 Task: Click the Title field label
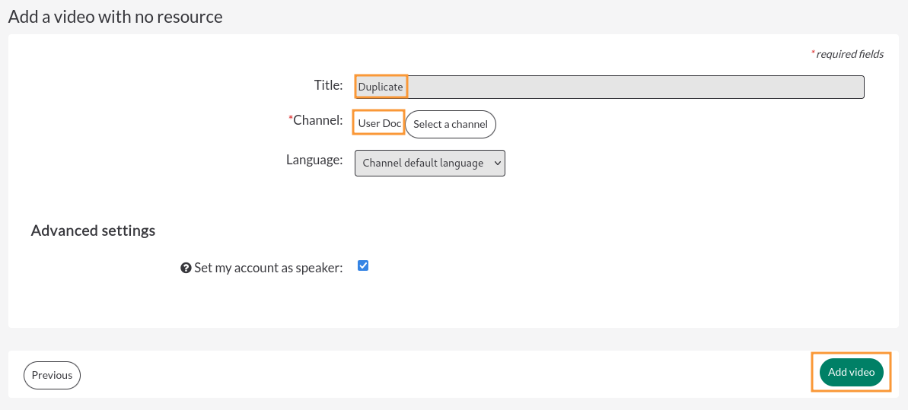[x=328, y=85]
